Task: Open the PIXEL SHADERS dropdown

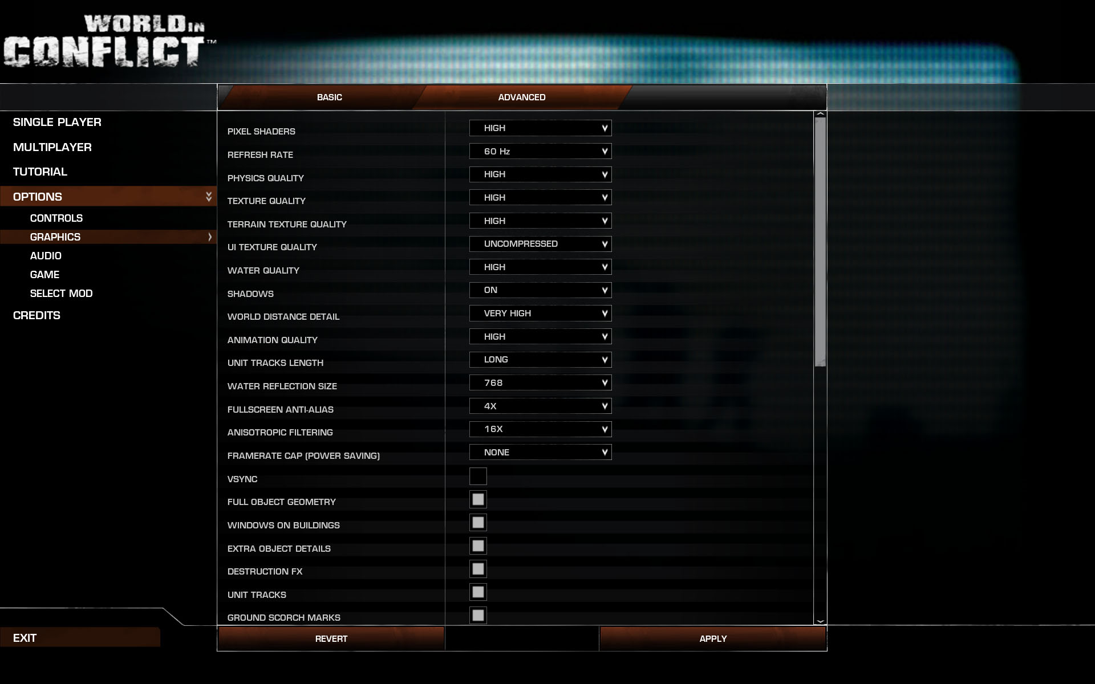Action: 541,128
